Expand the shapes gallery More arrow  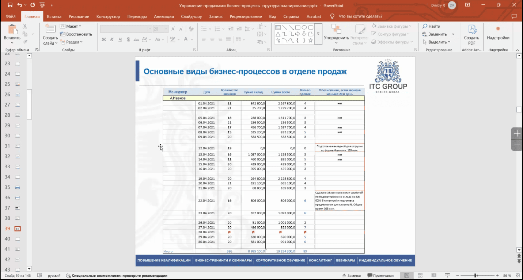[318, 34]
